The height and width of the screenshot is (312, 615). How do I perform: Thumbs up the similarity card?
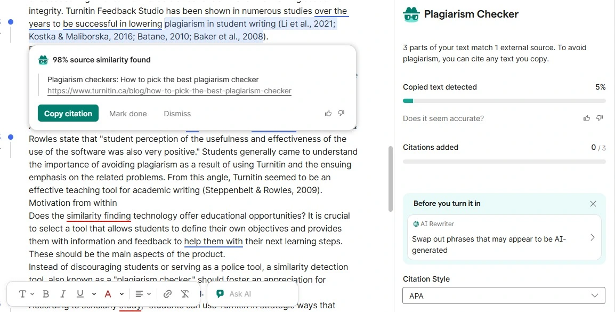[x=328, y=114]
